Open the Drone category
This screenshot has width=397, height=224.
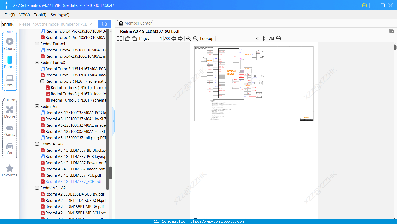click(10, 109)
